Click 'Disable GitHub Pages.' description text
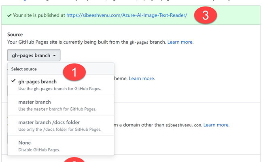Viewport: 263px width, 162px height. tap(39, 150)
